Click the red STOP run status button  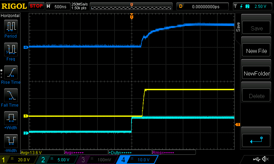point(36,6)
